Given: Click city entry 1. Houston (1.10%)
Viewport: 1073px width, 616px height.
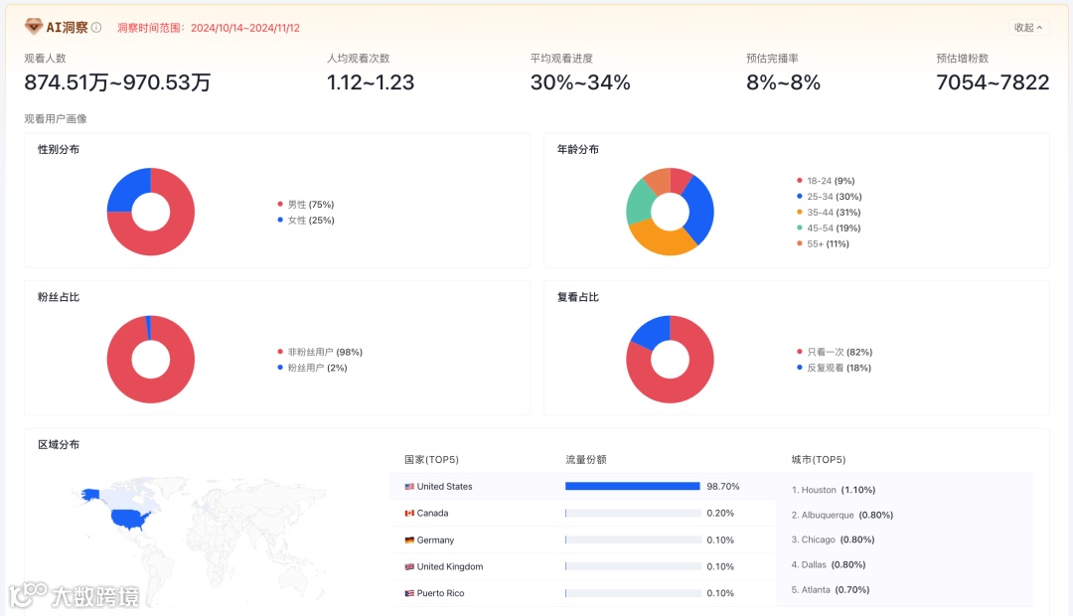Looking at the screenshot, I should click(833, 490).
